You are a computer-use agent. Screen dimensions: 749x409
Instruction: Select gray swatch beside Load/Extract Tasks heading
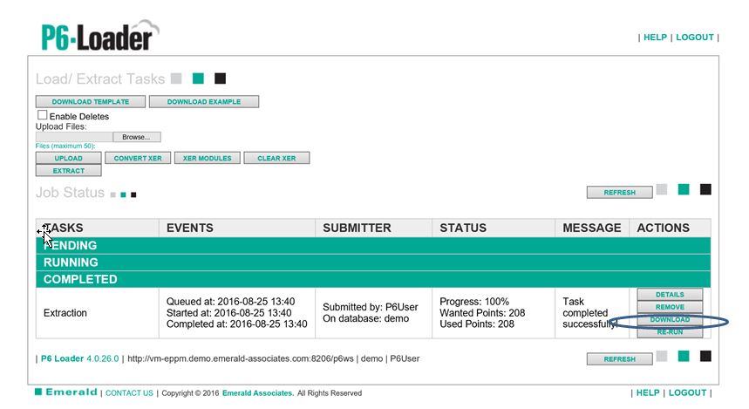point(176,78)
